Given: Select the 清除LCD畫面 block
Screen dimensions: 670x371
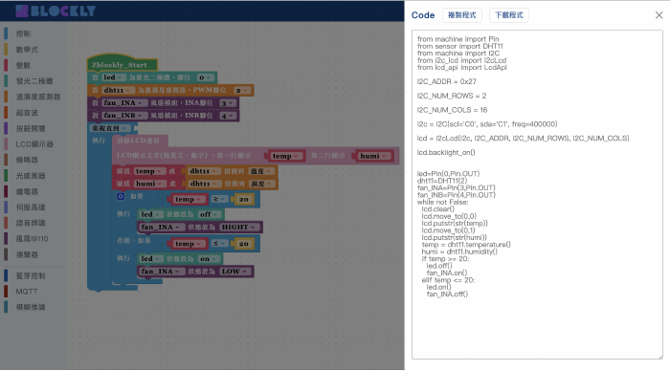Looking at the screenshot, I should 140,141.
